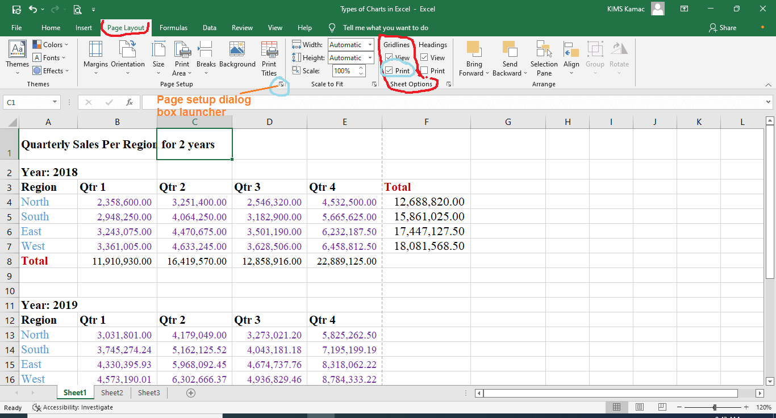This screenshot has height=418, width=776.
Task: Open the Height Automatic dropdown
Action: (370, 57)
